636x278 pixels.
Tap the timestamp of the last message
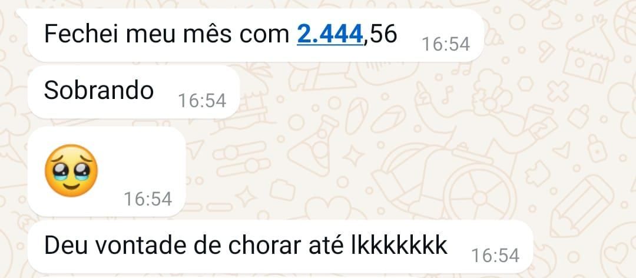coord(495,256)
